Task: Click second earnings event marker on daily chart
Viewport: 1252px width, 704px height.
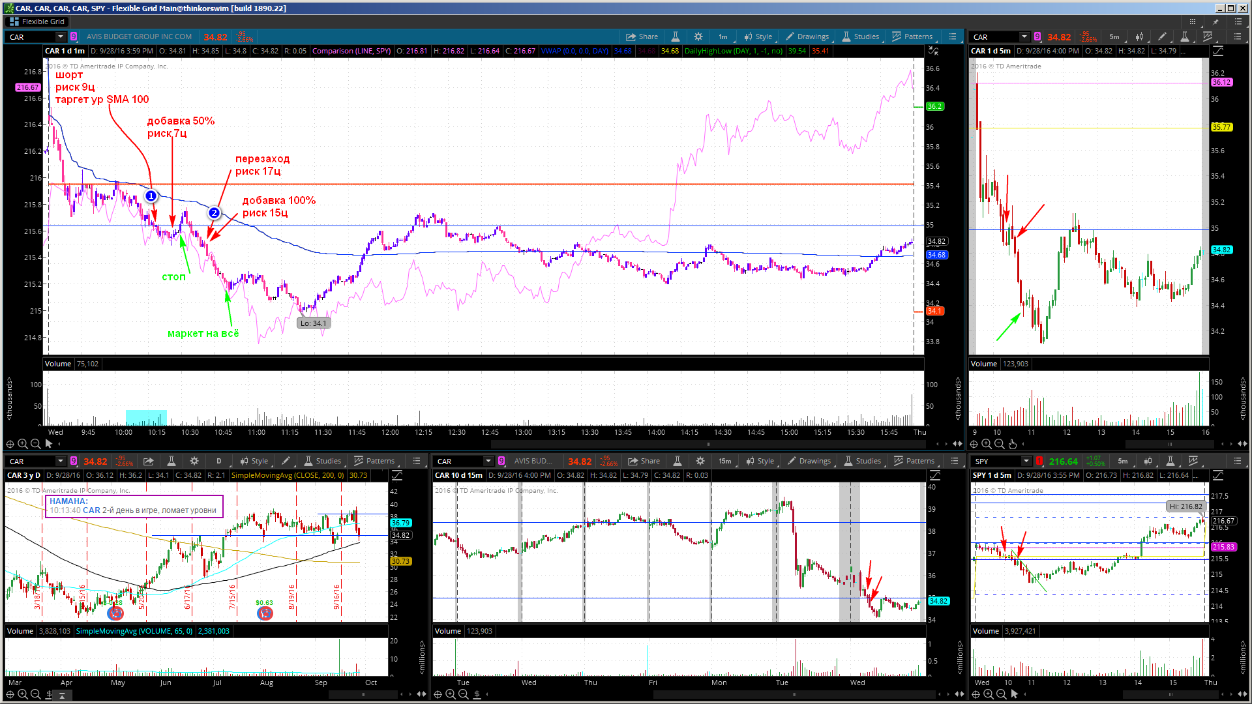Action: click(265, 613)
